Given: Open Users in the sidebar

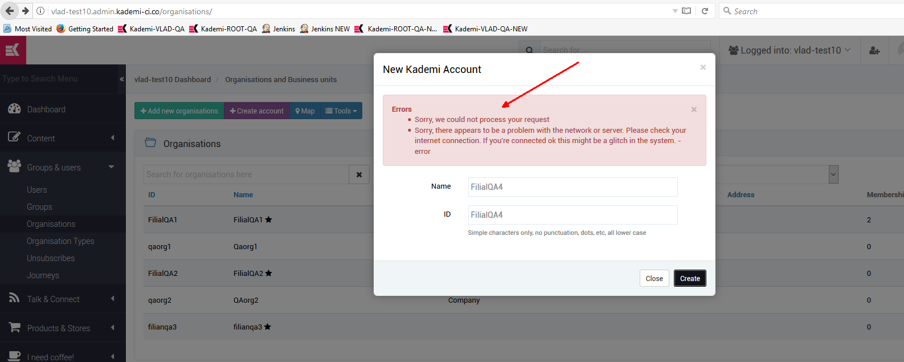Looking at the screenshot, I should tap(37, 190).
